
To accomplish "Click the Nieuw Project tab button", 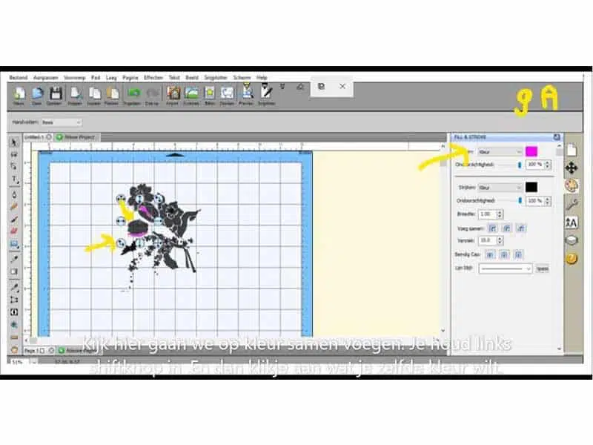I will point(77,137).
